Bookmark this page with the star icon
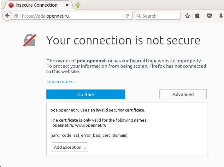Viewport: 224px width, 167px height. pyautogui.click(x=187, y=16)
